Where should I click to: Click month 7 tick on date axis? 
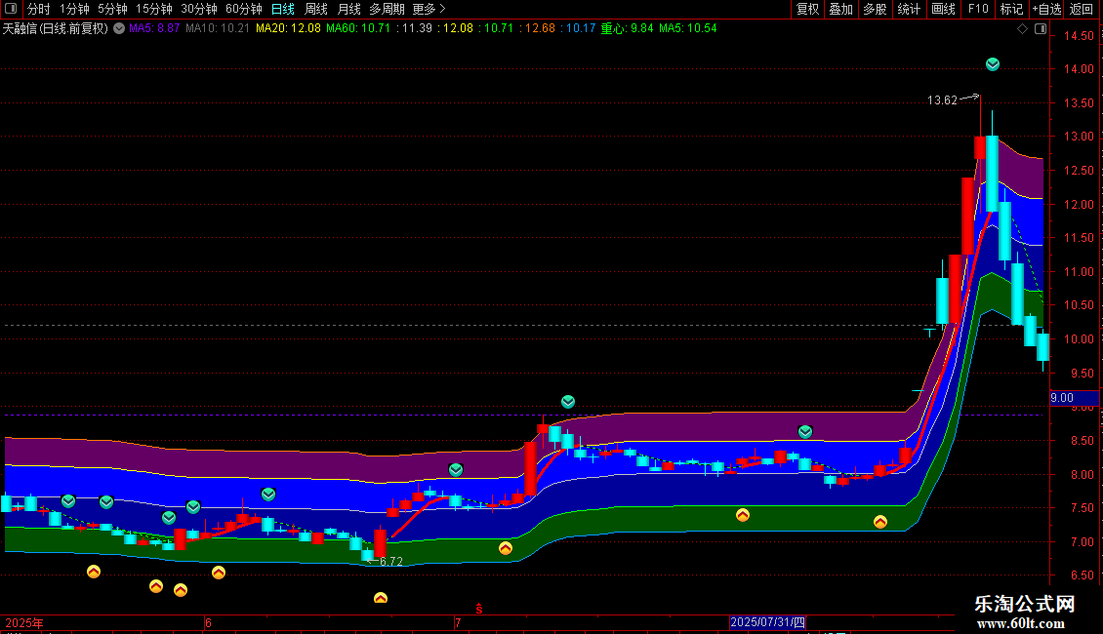458,622
